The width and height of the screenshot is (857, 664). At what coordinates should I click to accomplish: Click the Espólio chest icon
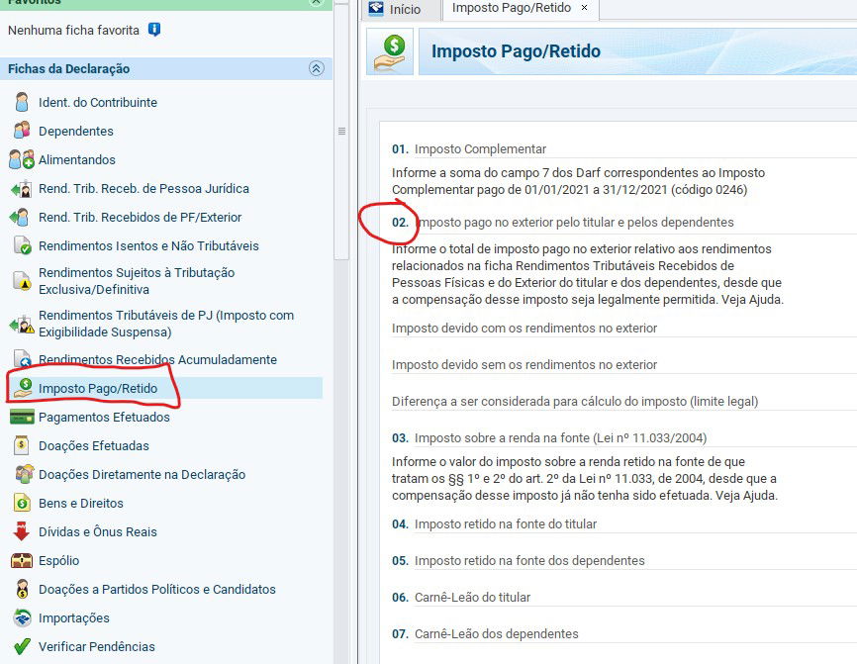22,560
